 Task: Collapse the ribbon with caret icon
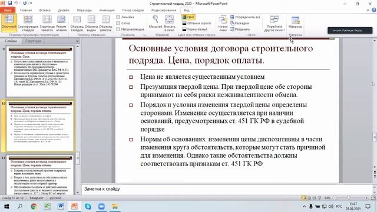(368, 10)
